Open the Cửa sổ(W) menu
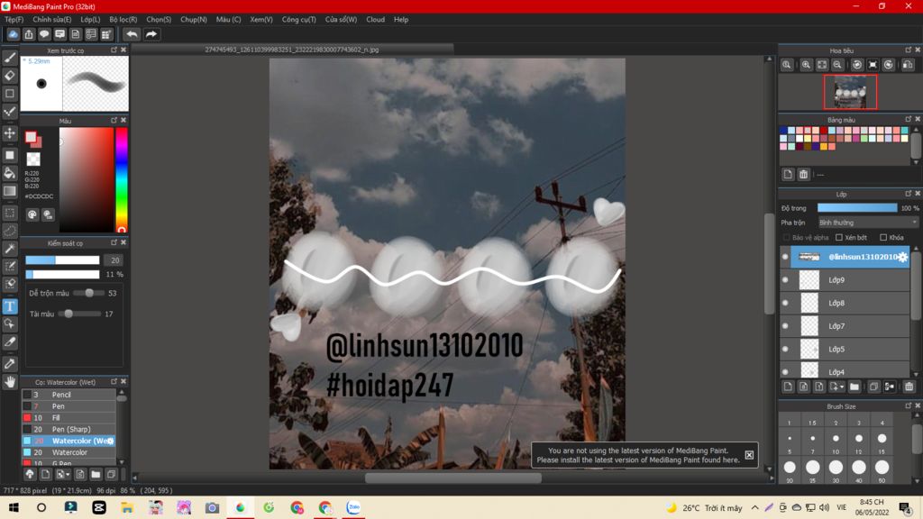The image size is (923, 519). point(341,20)
